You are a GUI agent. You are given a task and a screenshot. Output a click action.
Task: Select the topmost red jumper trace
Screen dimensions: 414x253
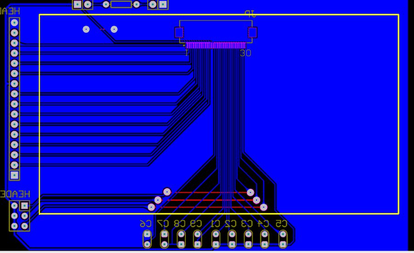(x=208, y=192)
